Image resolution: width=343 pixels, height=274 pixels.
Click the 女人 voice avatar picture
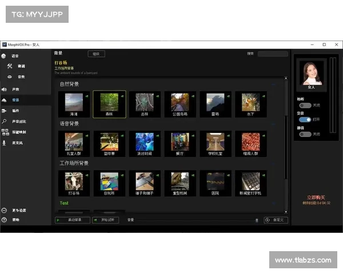[312, 73]
